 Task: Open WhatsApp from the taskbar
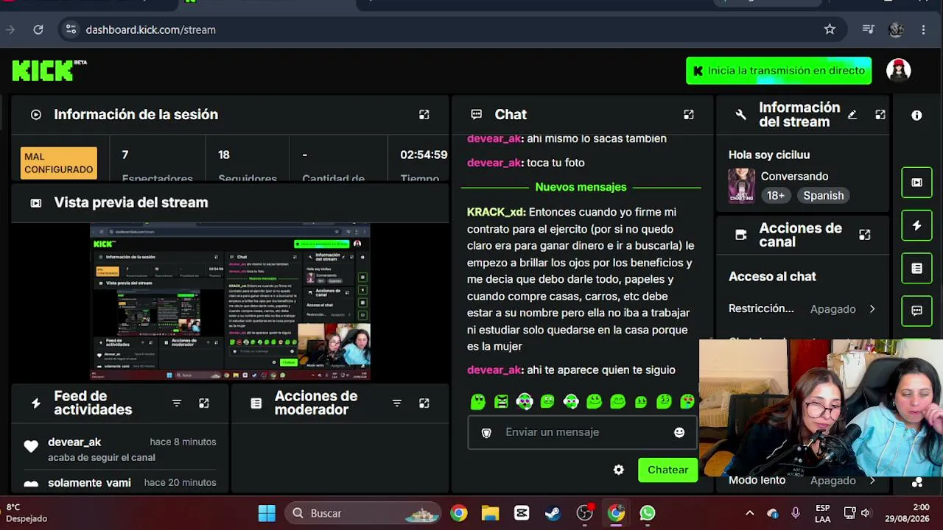(647, 513)
